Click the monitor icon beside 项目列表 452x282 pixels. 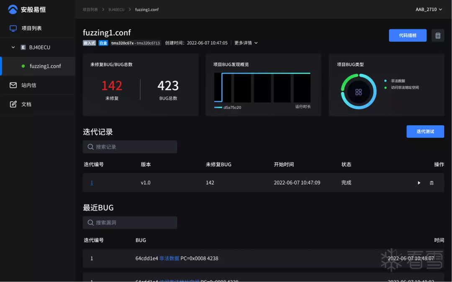coord(13,28)
